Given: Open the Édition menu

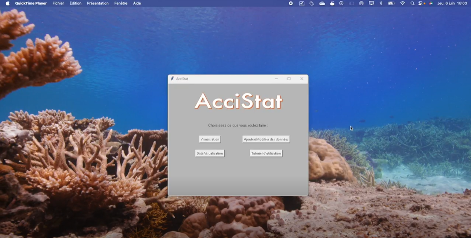Looking at the screenshot, I should [75, 3].
